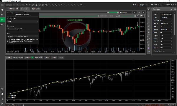Select the cursor pointer drawing tool
177x106 pixels.
tap(149, 10)
